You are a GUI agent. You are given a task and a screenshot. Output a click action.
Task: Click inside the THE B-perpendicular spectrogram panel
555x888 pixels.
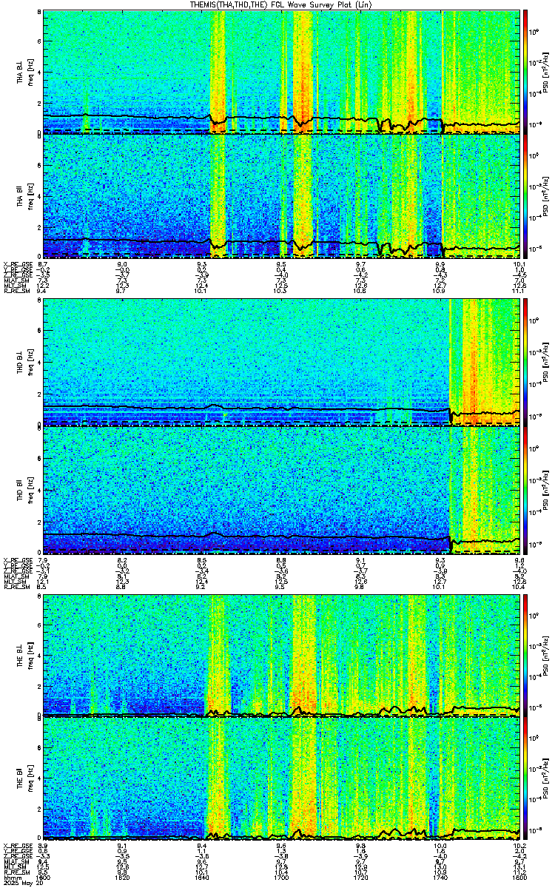click(x=281, y=656)
